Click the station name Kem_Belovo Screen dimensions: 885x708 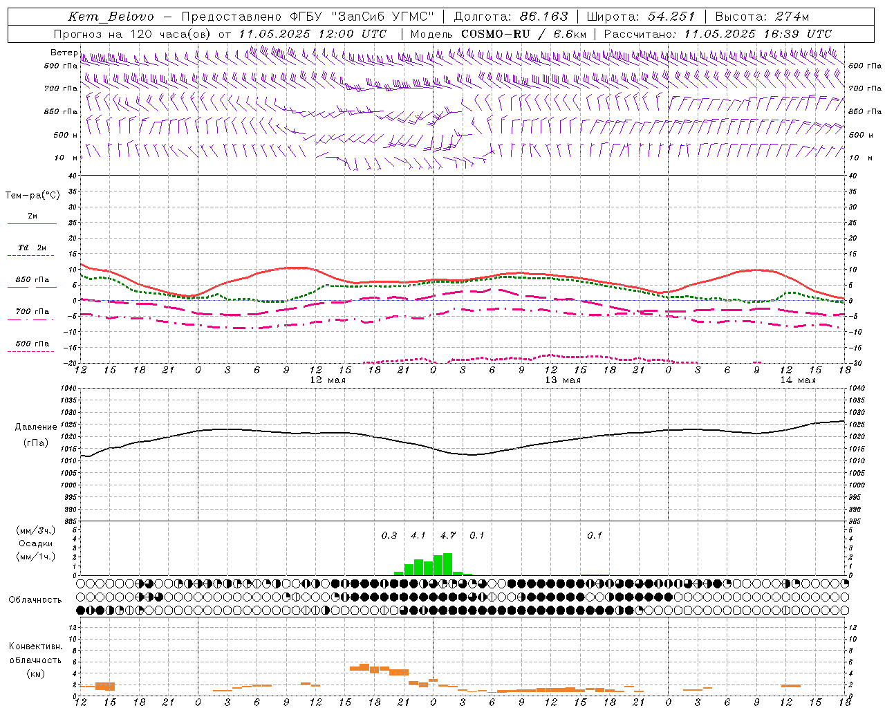(x=111, y=17)
